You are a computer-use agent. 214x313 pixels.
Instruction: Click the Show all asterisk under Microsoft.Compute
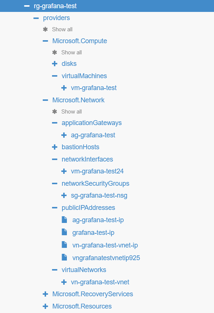55,52
